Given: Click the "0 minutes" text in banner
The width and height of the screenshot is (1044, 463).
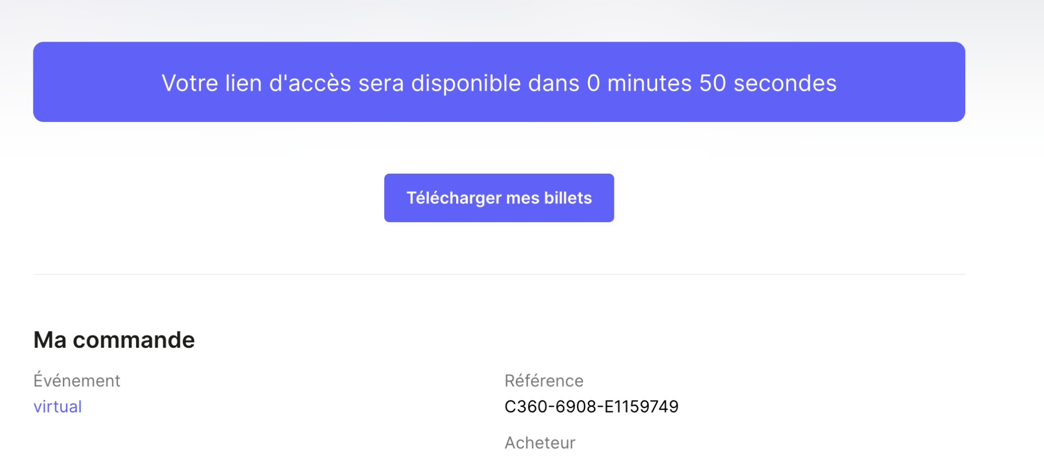Looking at the screenshot, I should (639, 83).
